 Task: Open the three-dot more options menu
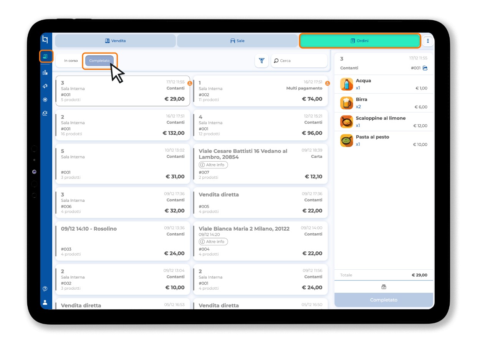[428, 41]
